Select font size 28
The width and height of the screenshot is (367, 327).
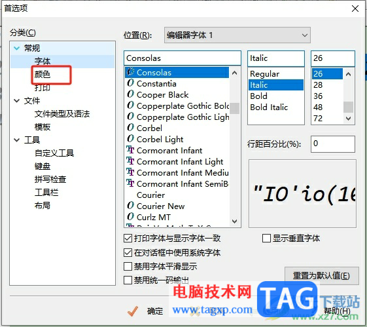tap(318, 85)
